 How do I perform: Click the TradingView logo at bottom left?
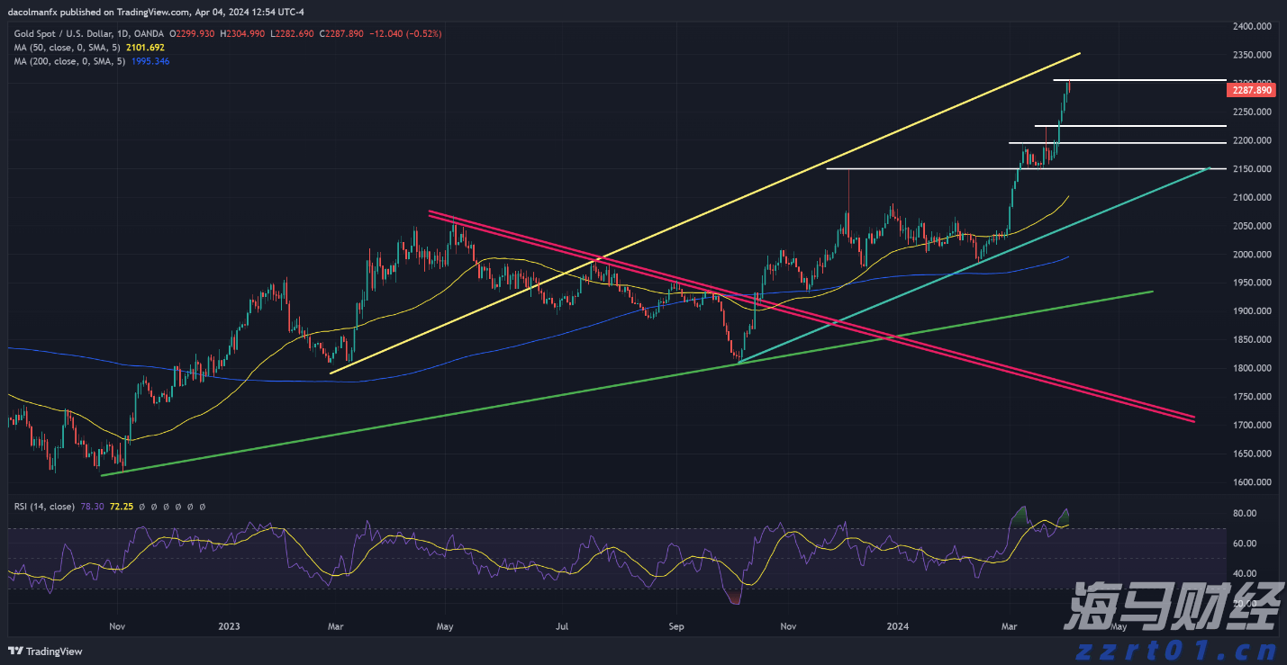(x=45, y=651)
